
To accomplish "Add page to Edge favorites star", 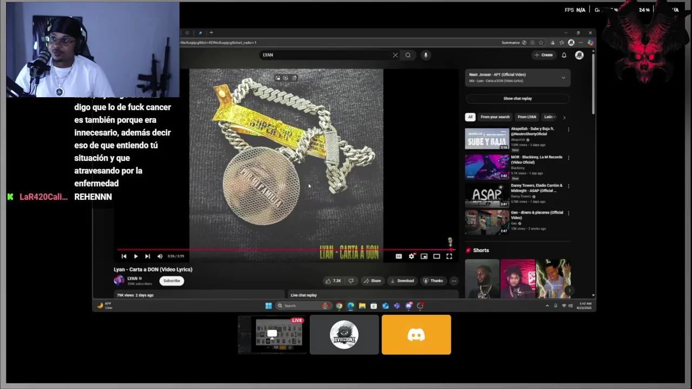I will 541,43.
